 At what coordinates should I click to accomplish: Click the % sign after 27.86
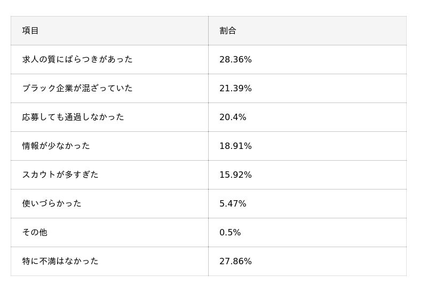[248, 262]
